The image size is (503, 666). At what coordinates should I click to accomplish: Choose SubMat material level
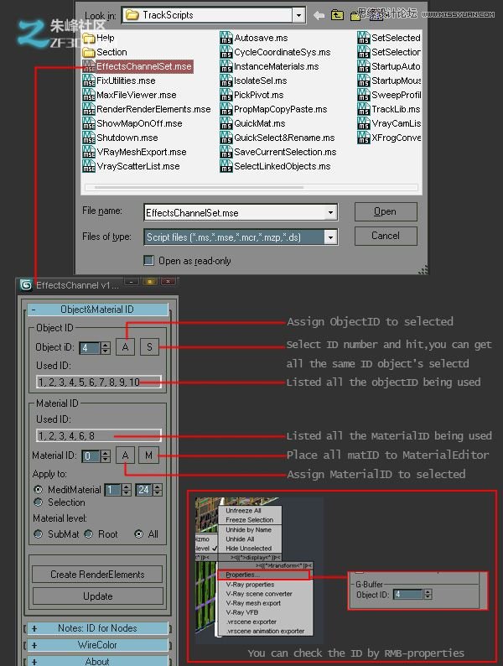click(x=39, y=534)
